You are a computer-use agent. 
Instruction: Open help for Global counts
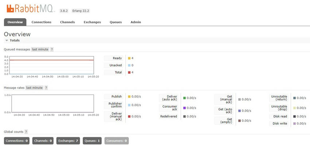(x=26, y=132)
